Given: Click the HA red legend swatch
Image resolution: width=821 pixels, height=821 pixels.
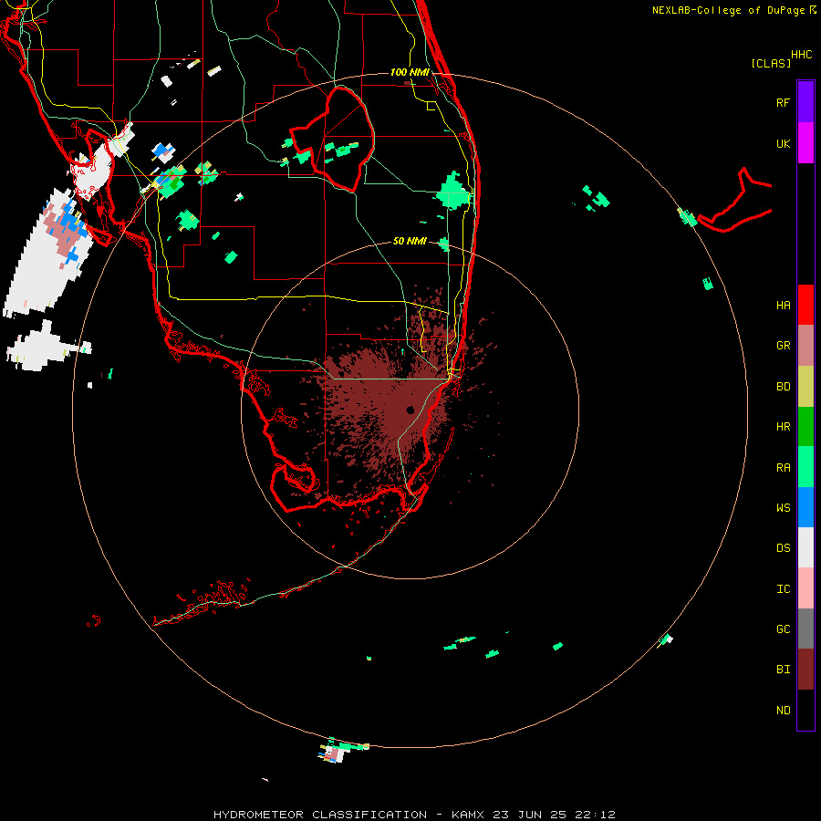Looking at the screenshot, I should (x=805, y=305).
